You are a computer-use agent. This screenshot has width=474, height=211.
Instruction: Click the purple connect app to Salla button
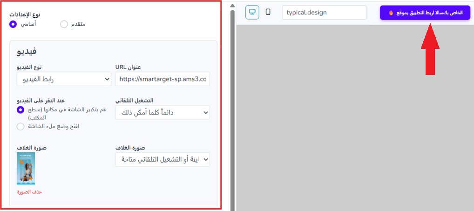[425, 13]
